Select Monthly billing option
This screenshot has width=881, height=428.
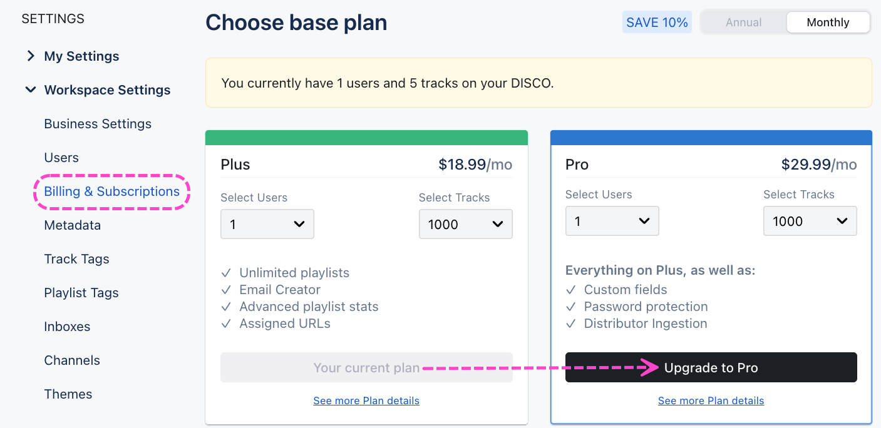click(828, 23)
